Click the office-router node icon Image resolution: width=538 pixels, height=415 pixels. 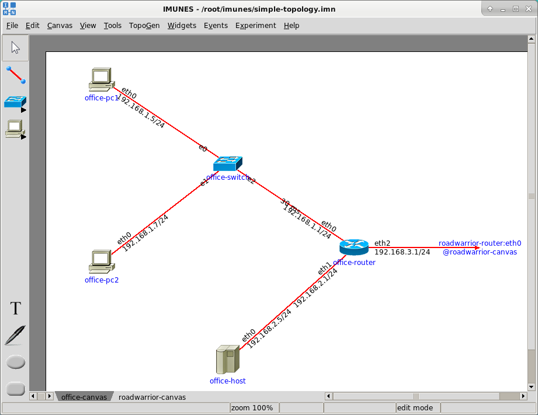(x=354, y=247)
